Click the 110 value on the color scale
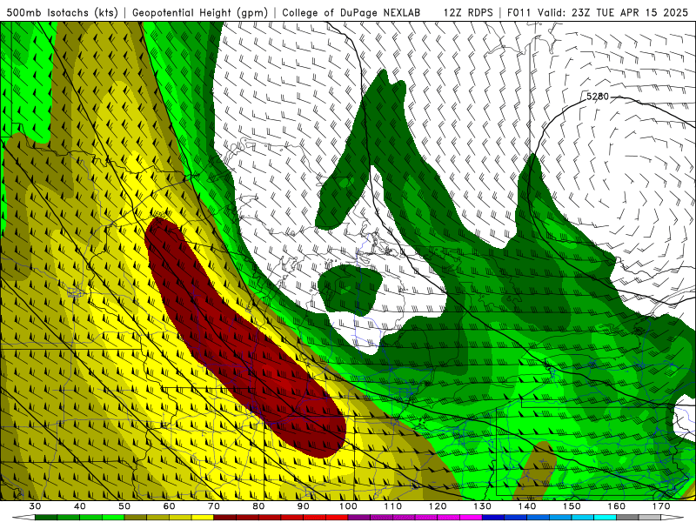696x522 pixels. (393, 506)
